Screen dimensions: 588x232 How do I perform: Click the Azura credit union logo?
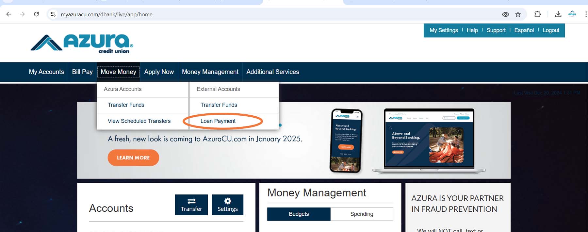[82, 43]
